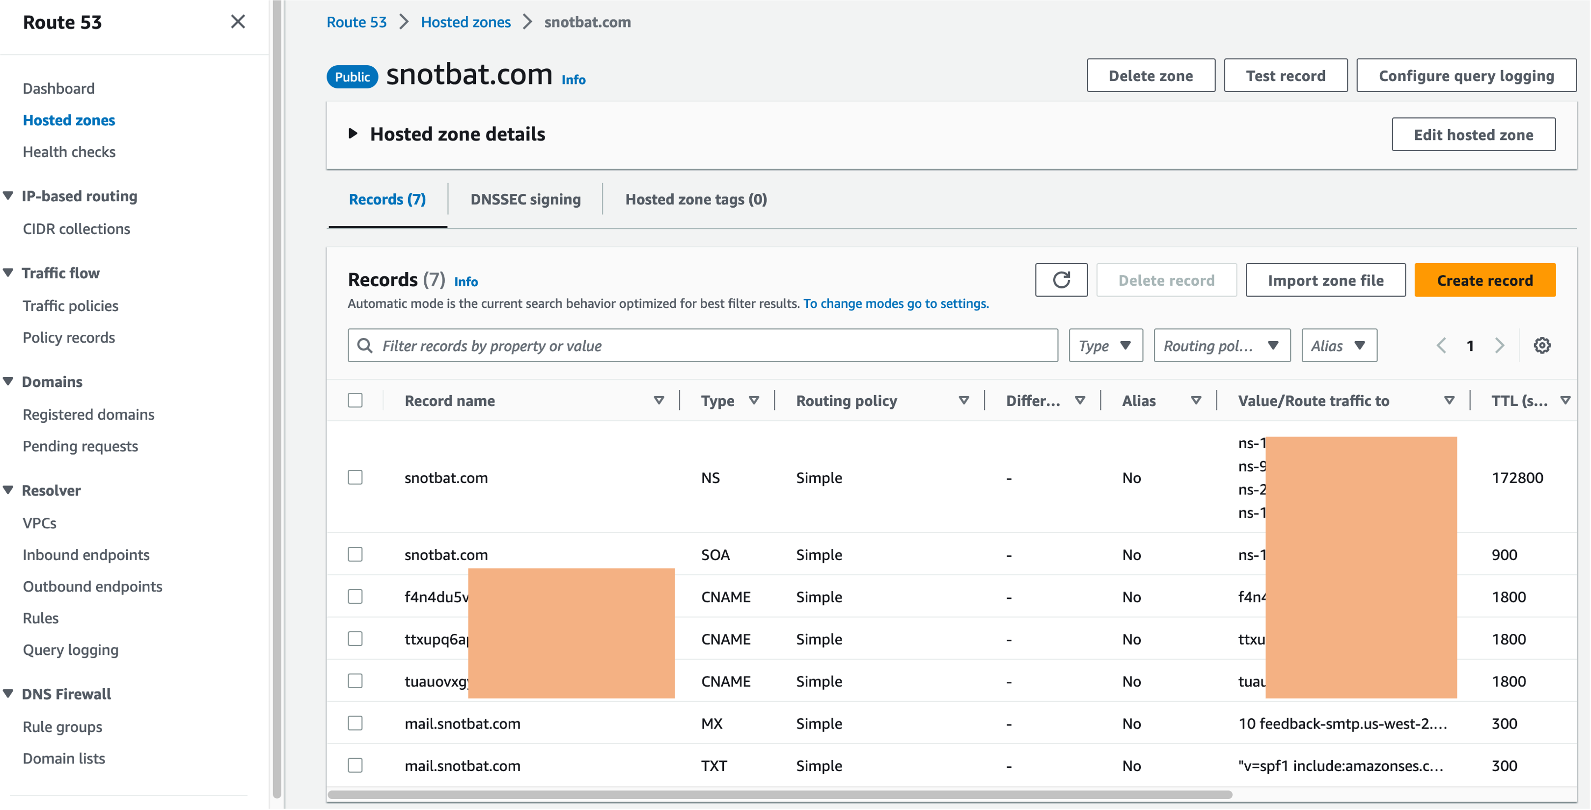The width and height of the screenshot is (1591, 810).
Task: Collapse Domains section
Action: 8,381
